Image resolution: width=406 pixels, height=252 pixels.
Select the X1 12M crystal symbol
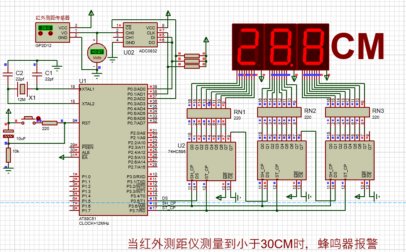23,89
